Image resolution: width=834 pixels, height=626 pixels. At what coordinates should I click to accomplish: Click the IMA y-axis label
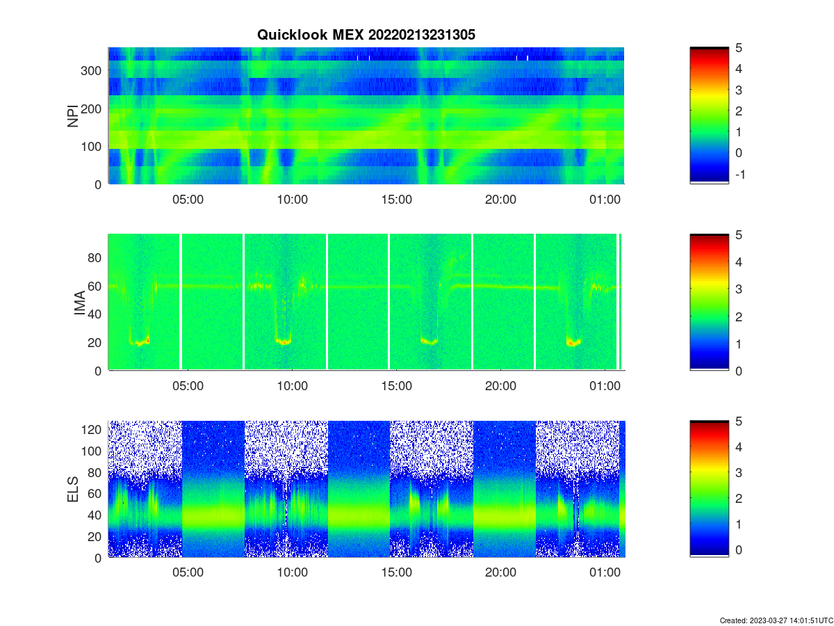click(x=79, y=303)
